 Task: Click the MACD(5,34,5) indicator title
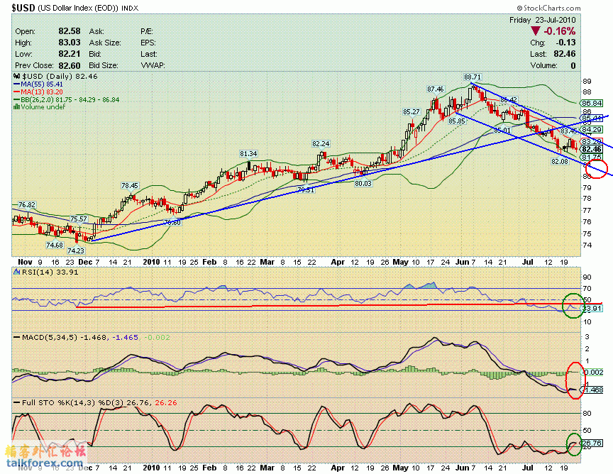pyautogui.click(x=50, y=337)
